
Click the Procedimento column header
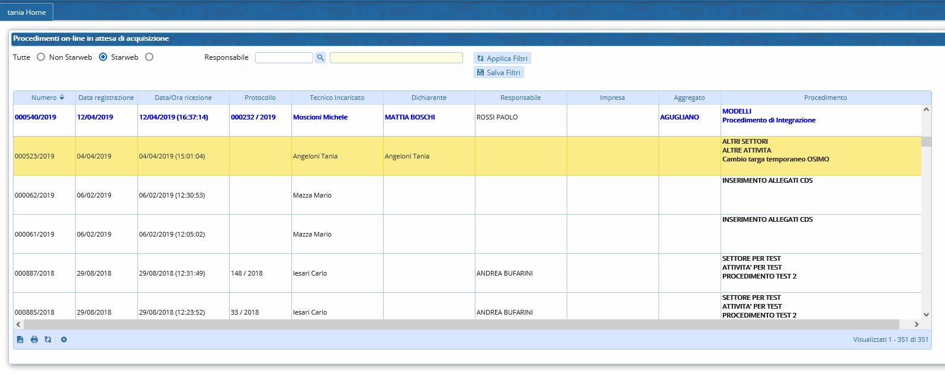pyautogui.click(x=825, y=98)
